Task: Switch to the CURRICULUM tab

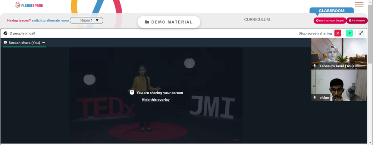Action: pos(257,20)
